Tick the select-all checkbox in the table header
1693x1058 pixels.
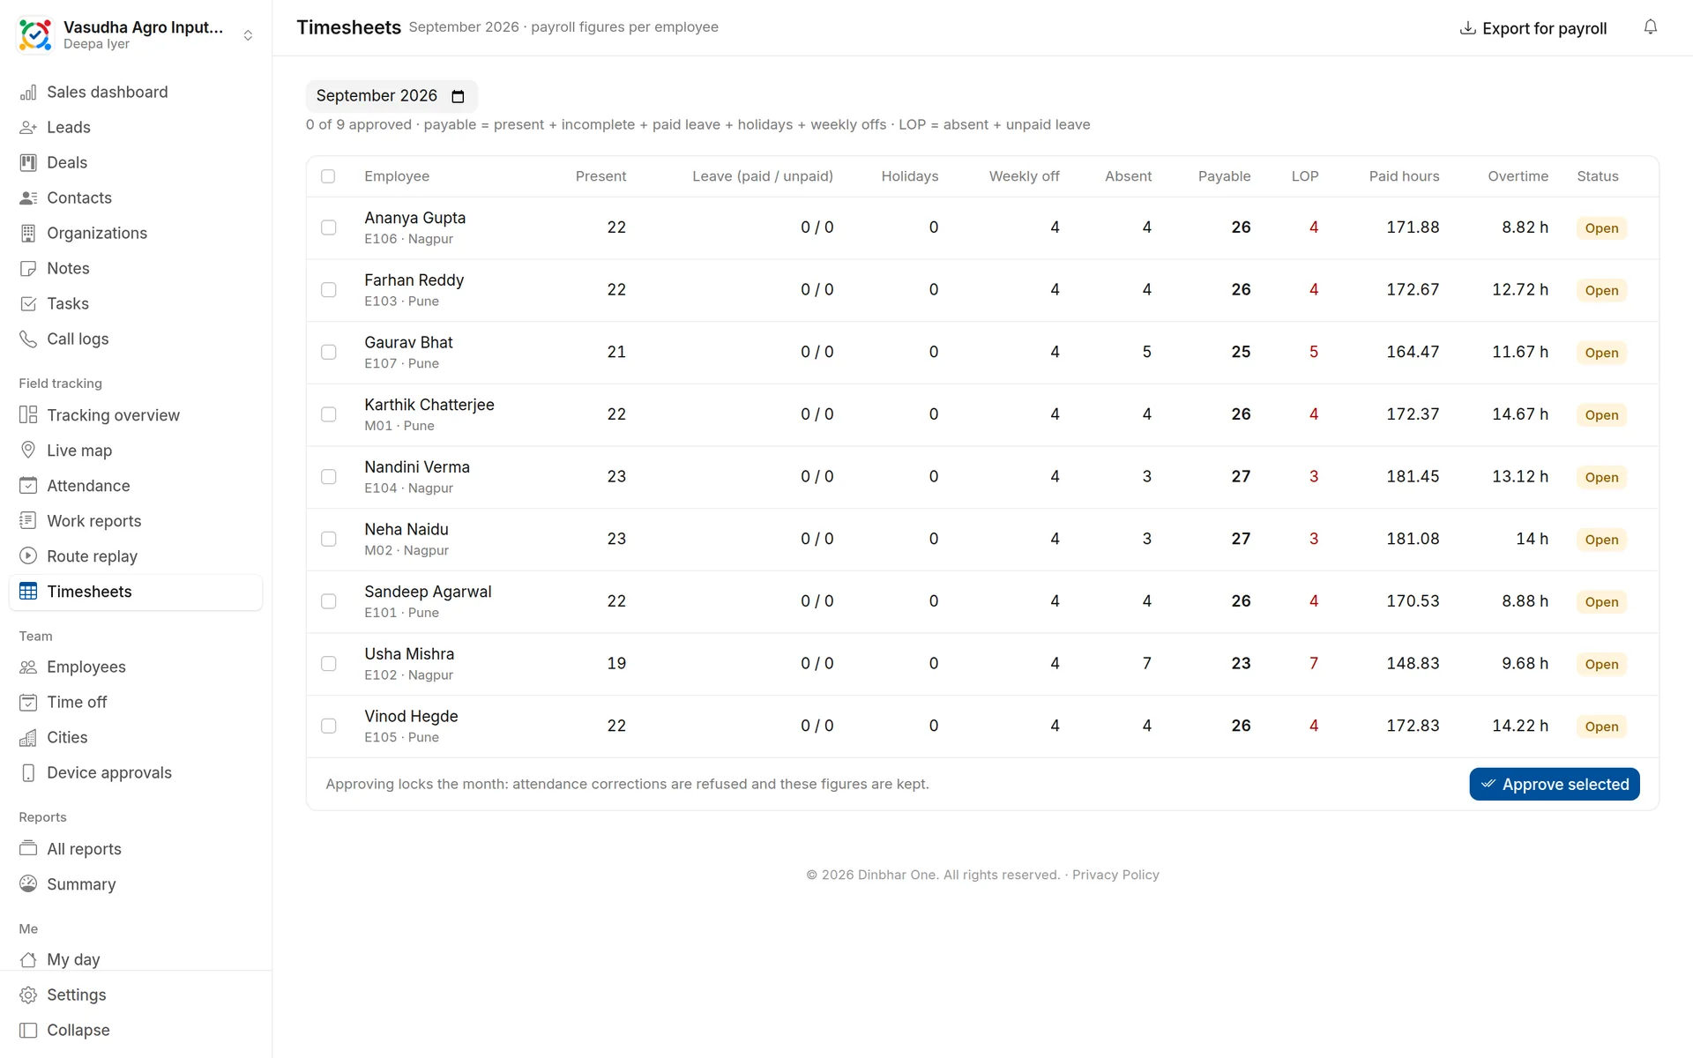328,176
